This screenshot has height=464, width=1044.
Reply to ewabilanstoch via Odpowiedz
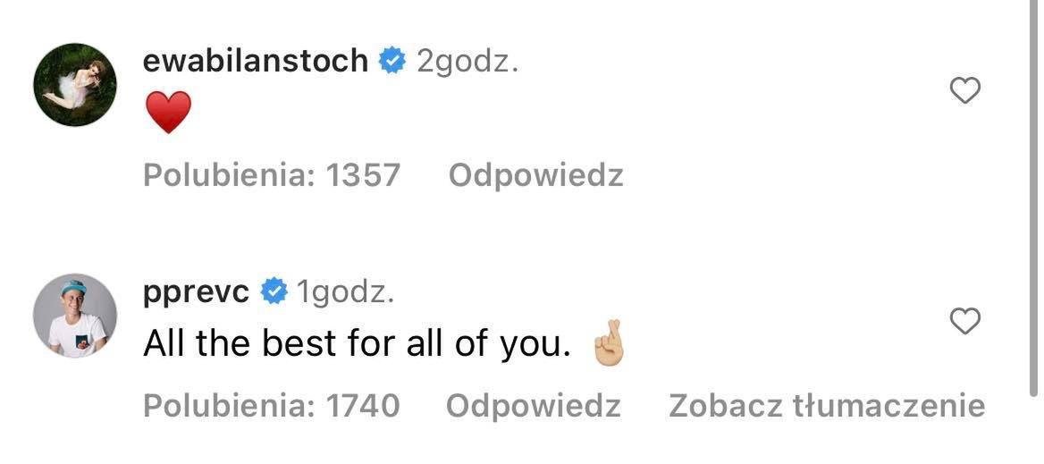535,175
